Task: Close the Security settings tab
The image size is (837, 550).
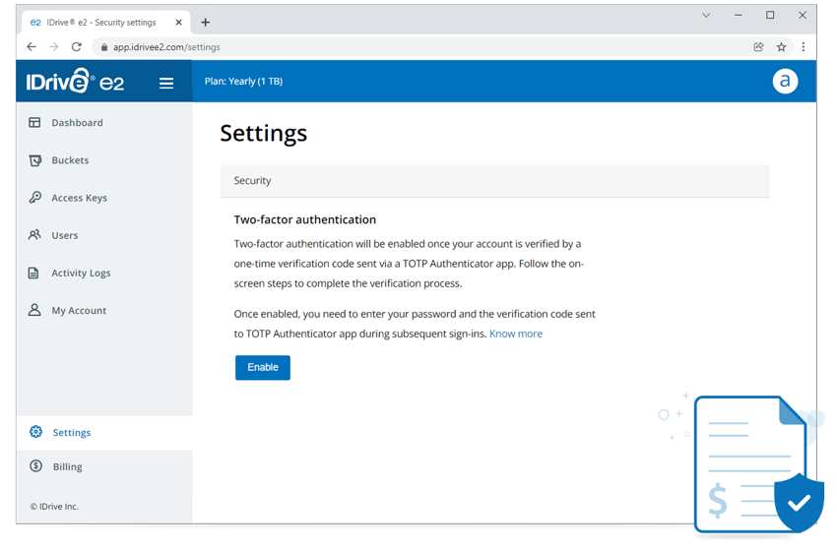Action: (178, 23)
